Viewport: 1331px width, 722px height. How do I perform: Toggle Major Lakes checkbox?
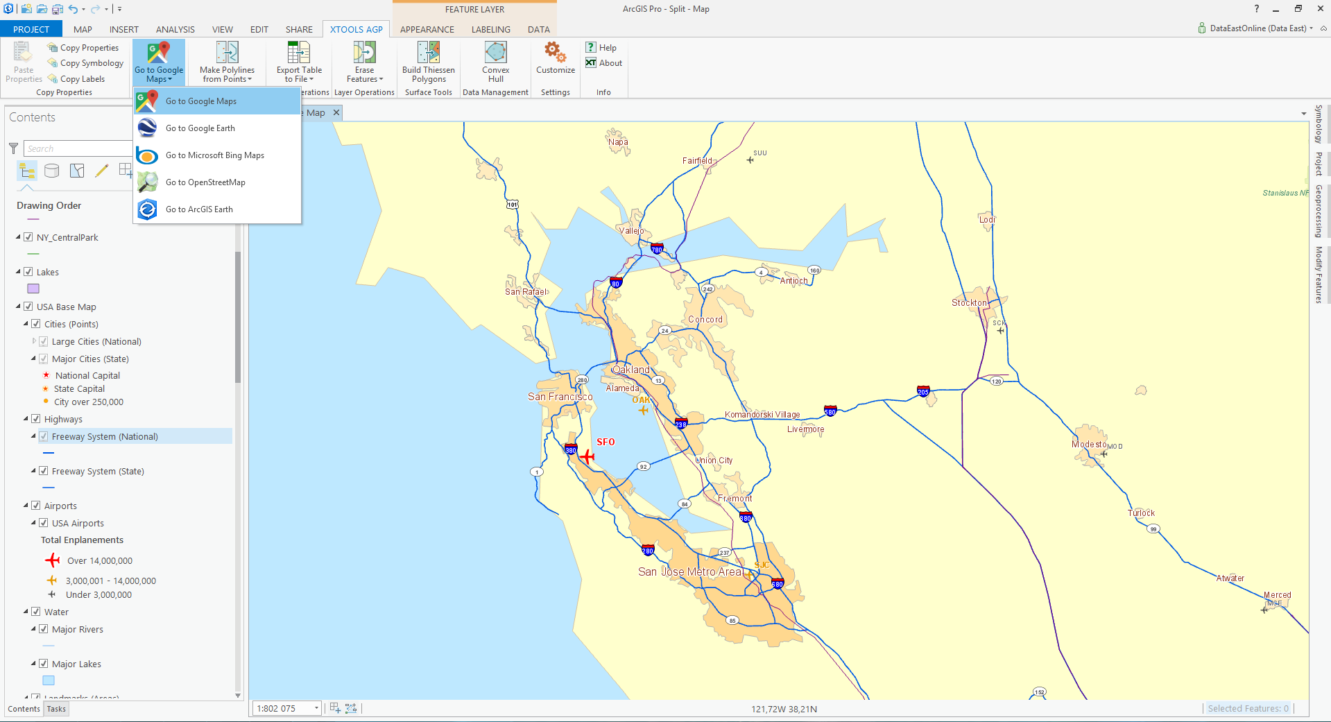coord(44,664)
